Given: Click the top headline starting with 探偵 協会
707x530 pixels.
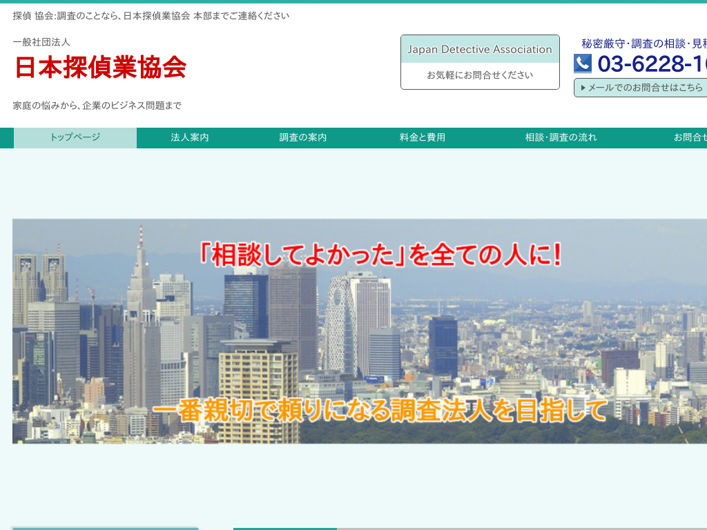Looking at the screenshot, I should point(151,15).
